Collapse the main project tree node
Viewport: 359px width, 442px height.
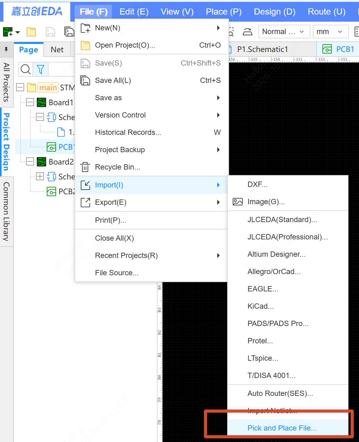coord(20,87)
